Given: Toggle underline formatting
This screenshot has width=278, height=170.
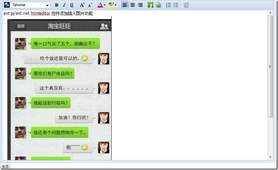Looking at the screenshot, I should [x=72, y=5].
